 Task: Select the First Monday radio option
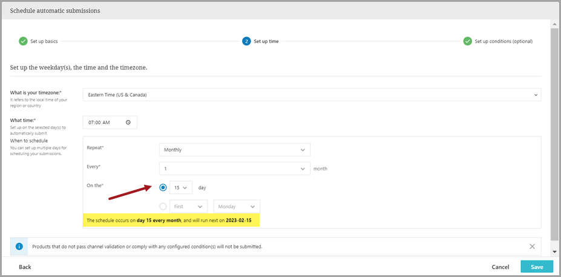point(163,207)
